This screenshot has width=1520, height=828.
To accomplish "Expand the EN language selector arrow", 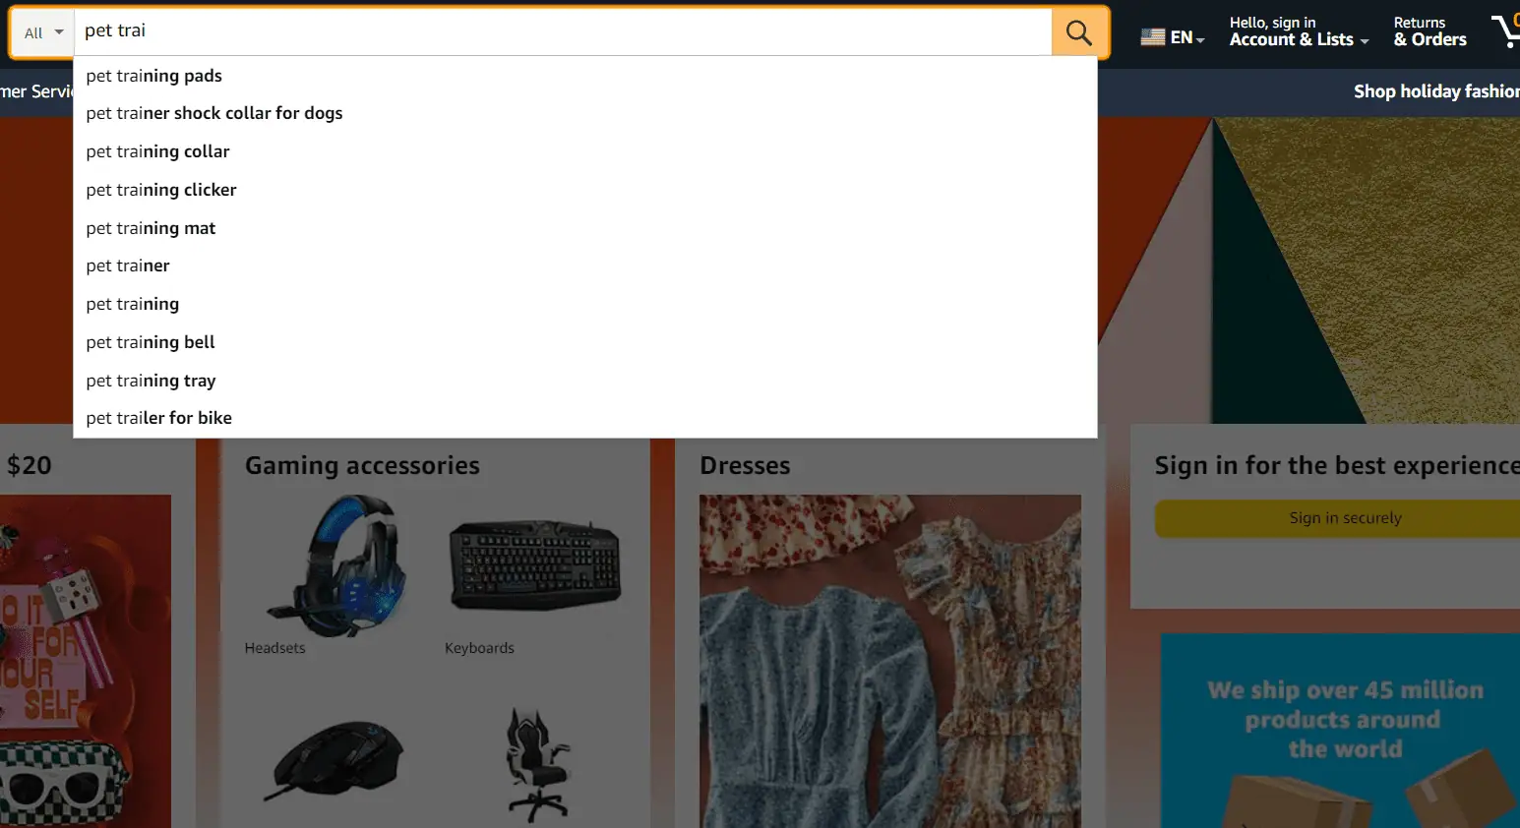I will click(x=1200, y=39).
